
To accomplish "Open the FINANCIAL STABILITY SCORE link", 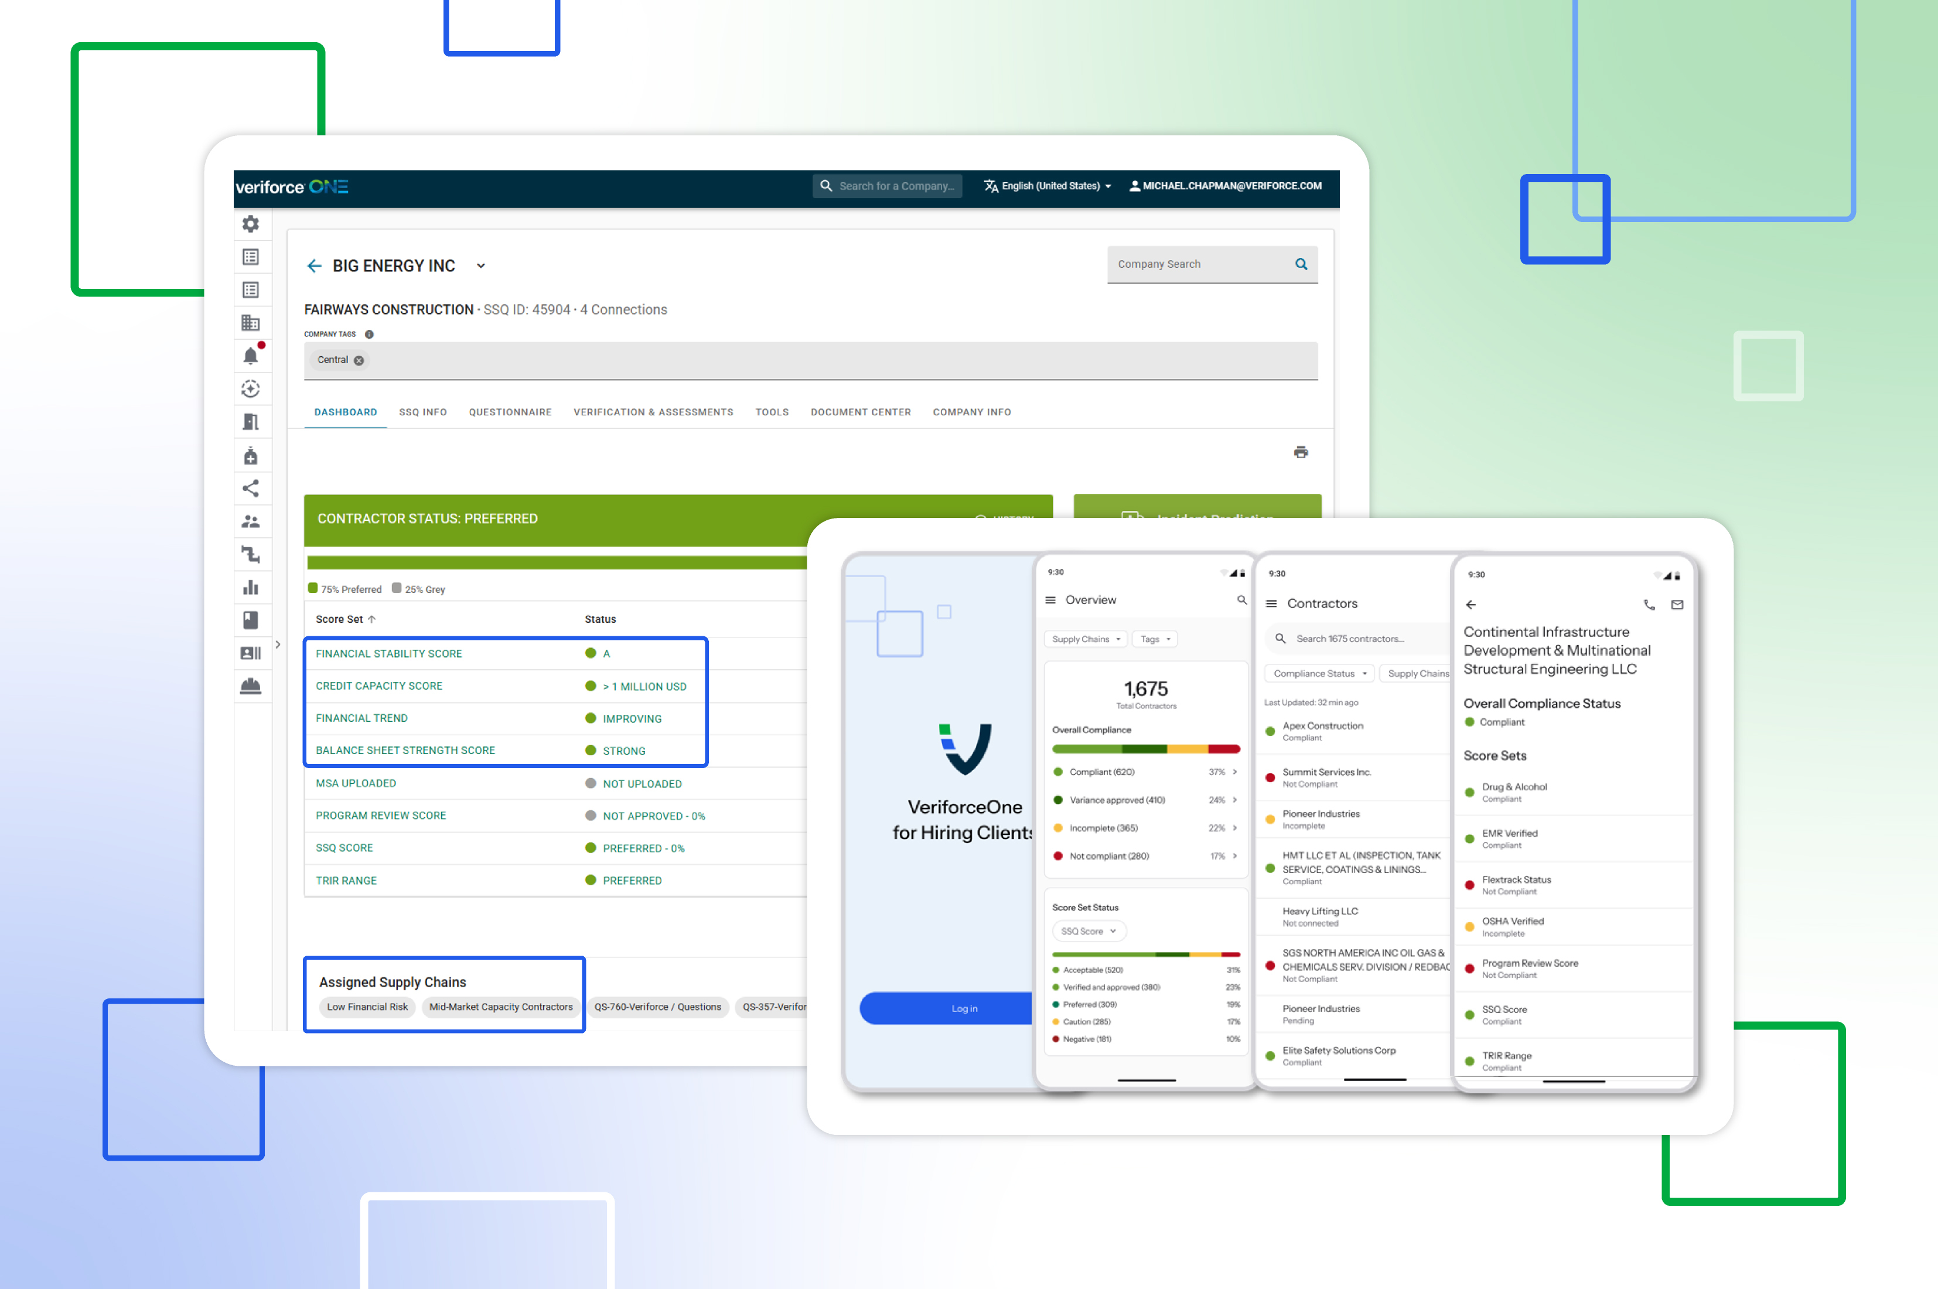I will point(389,653).
